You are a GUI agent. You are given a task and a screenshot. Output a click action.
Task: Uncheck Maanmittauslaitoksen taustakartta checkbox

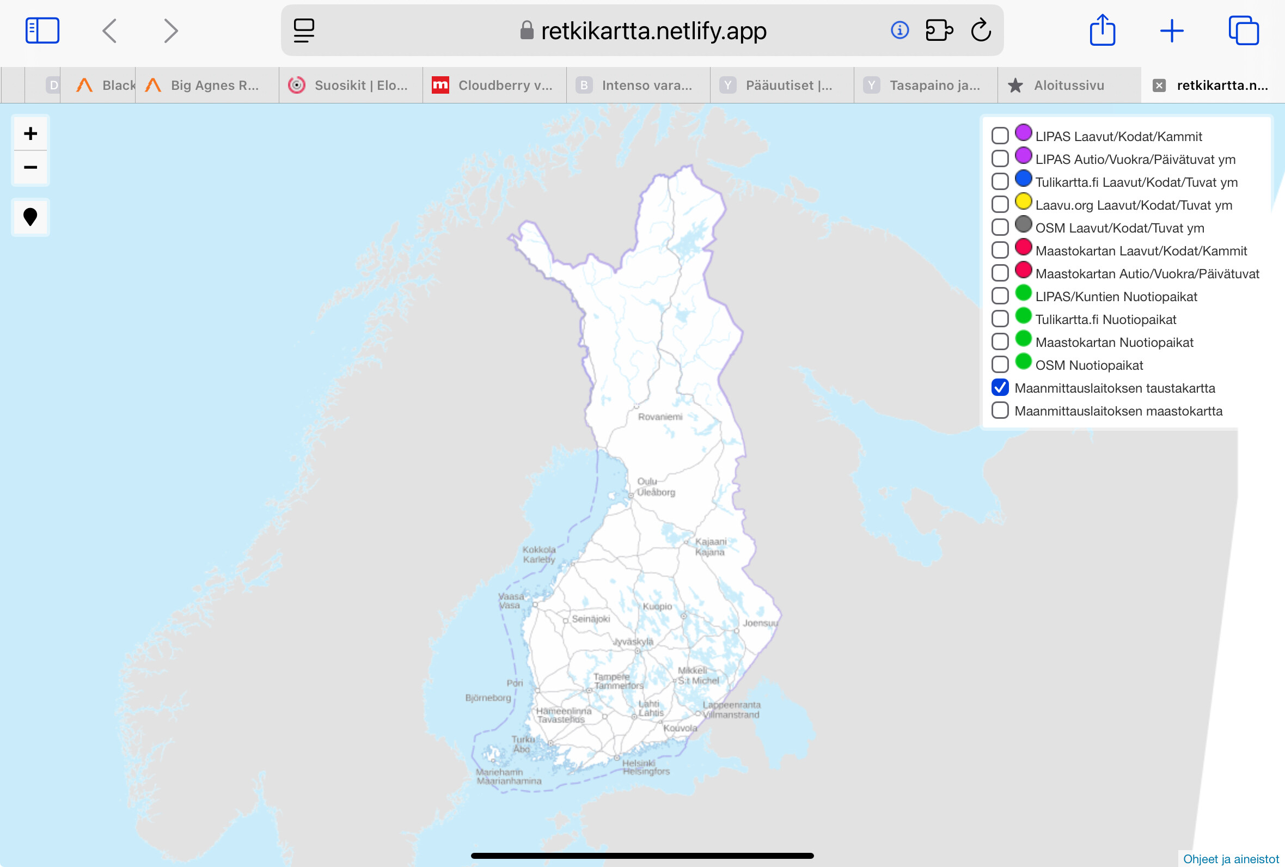pyautogui.click(x=1000, y=388)
